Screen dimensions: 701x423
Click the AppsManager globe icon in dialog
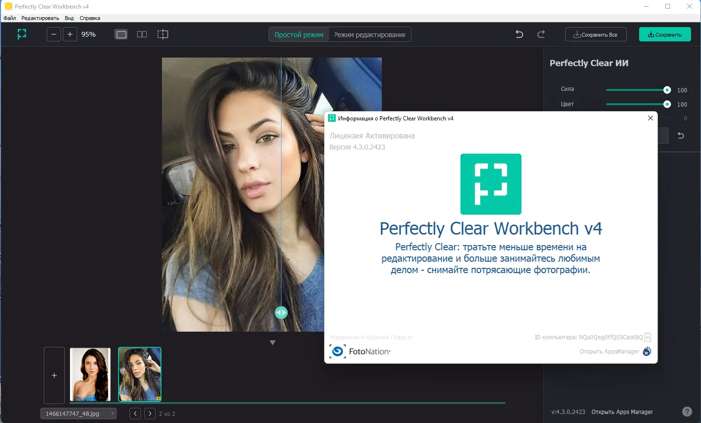[647, 352]
